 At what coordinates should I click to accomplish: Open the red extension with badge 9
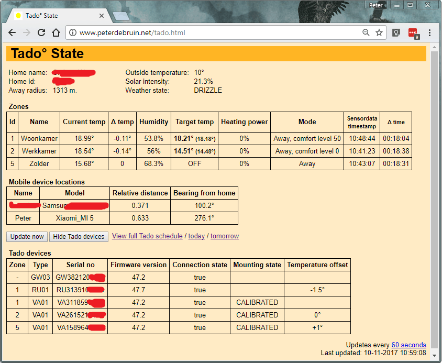pyautogui.click(x=413, y=32)
